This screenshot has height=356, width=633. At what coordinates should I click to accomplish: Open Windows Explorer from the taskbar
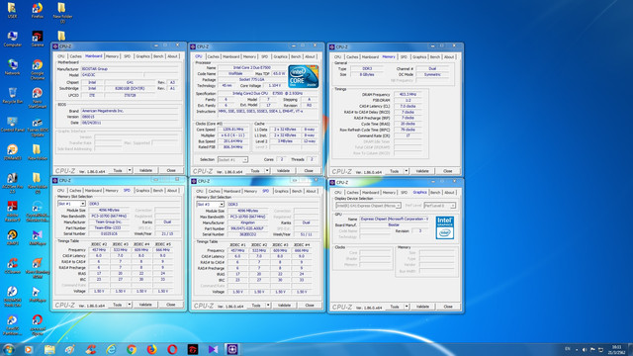point(49,349)
